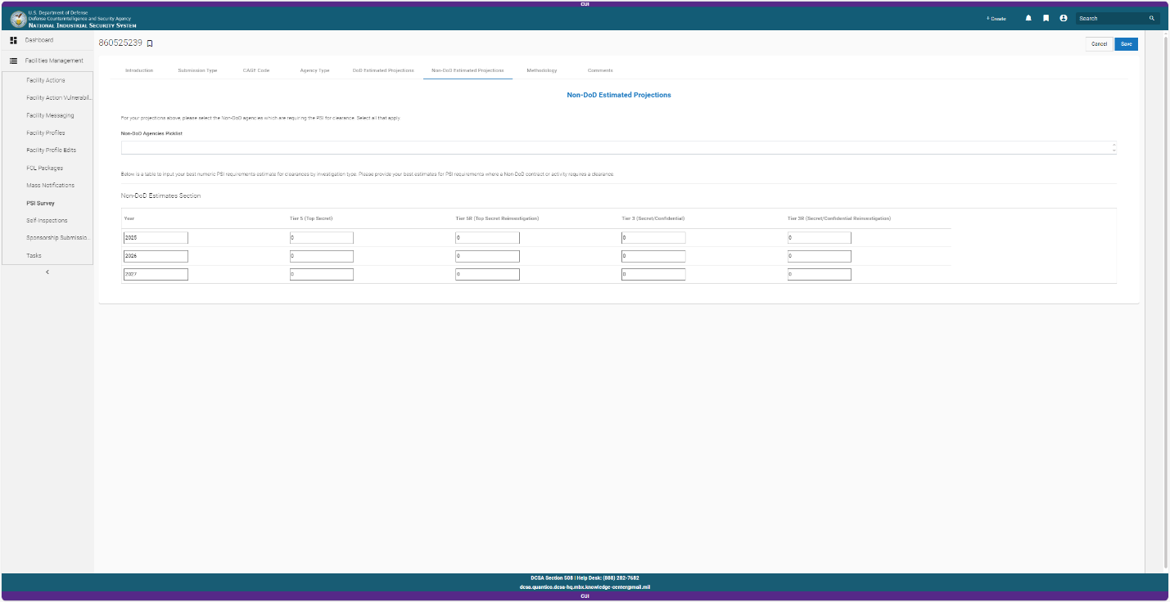
Task: Click the Tier 3 field for 2026
Action: point(653,256)
